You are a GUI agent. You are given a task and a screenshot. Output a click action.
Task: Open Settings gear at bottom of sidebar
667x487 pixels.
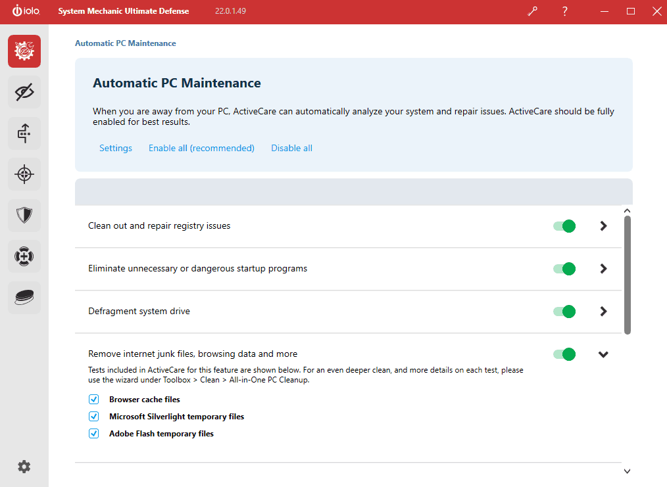[x=24, y=467]
